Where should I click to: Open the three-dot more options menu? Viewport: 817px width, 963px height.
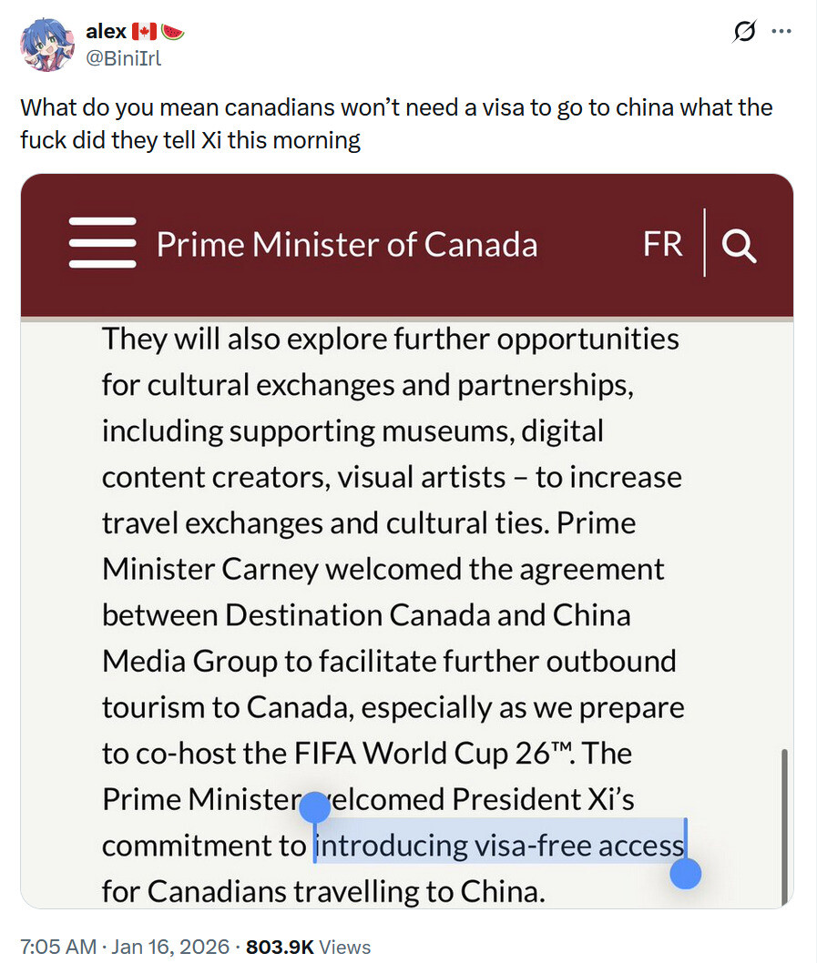[781, 31]
